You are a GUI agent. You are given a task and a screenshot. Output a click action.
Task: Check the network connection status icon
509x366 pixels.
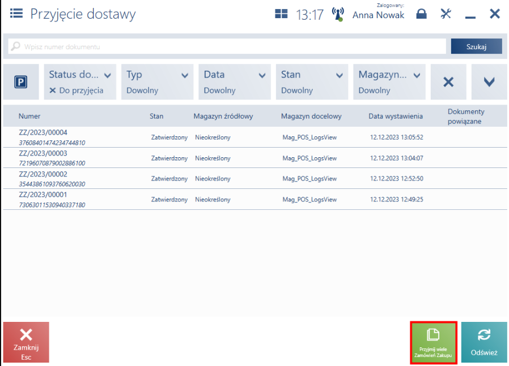pyautogui.click(x=338, y=14)
